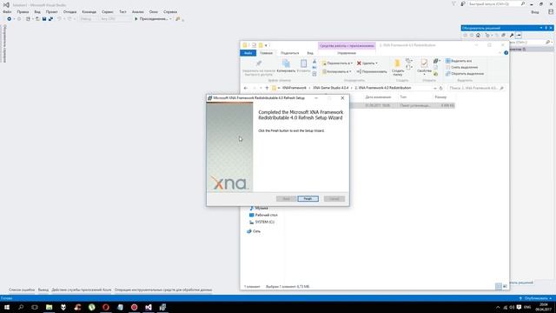Click Выделить все in Explorer ribbon
556x313 pixels.
(459, 61)
